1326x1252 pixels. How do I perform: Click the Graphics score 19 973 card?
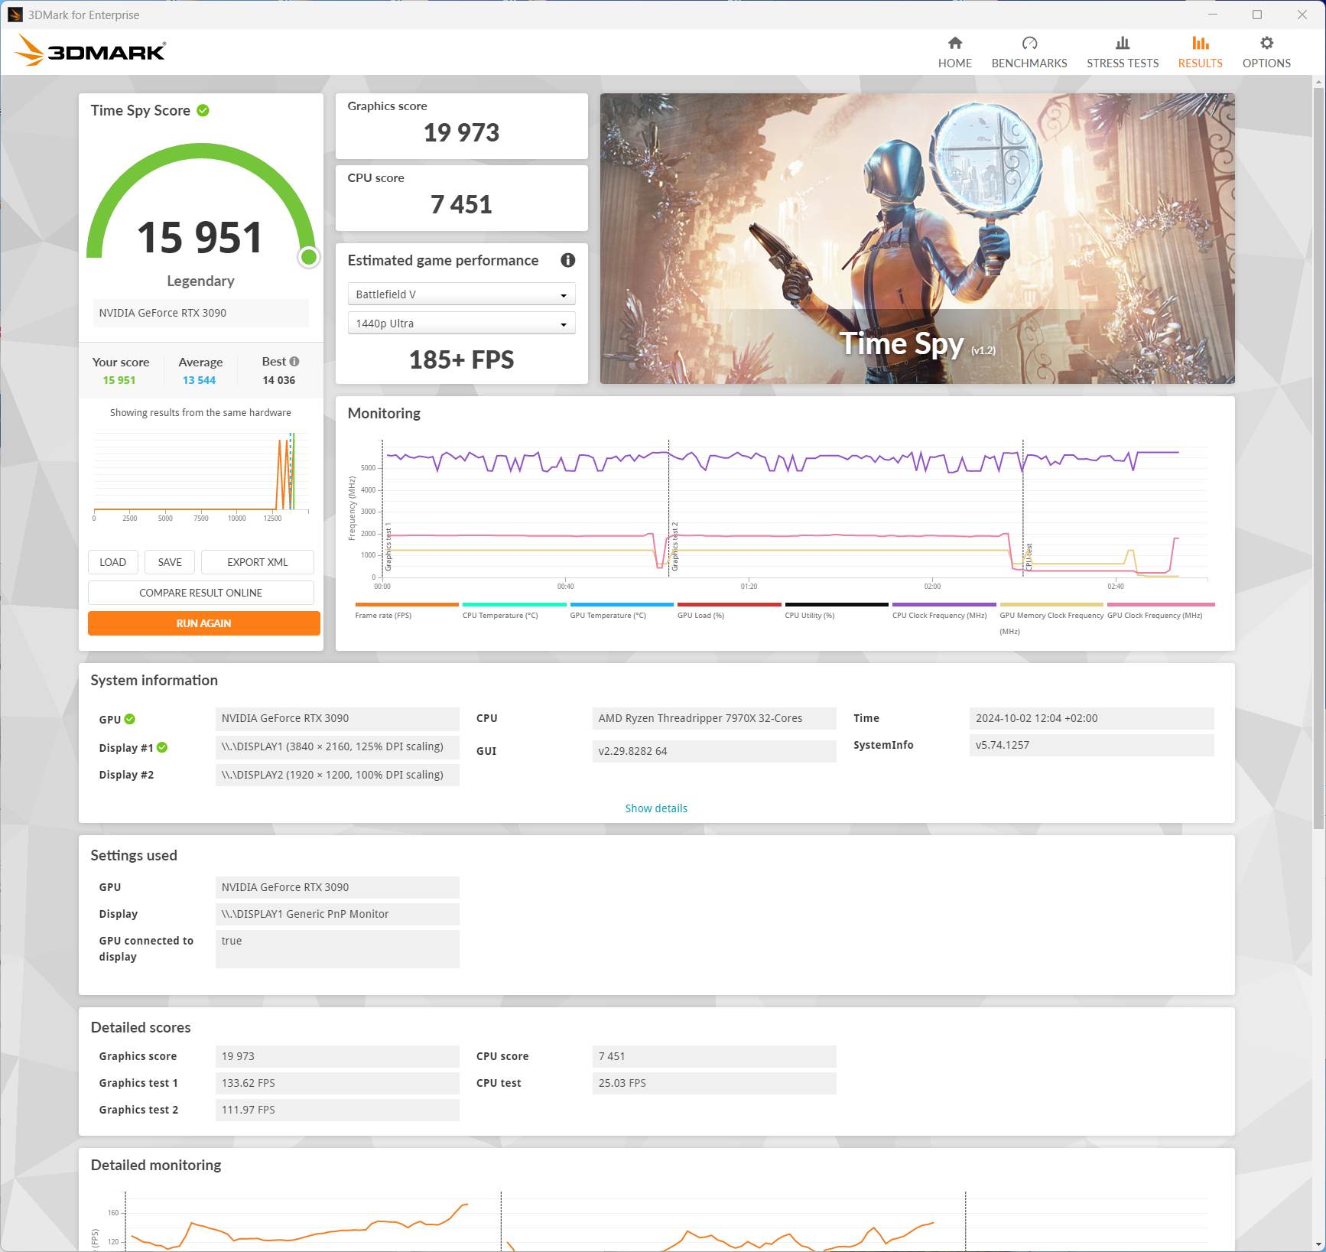coord(461,126)
